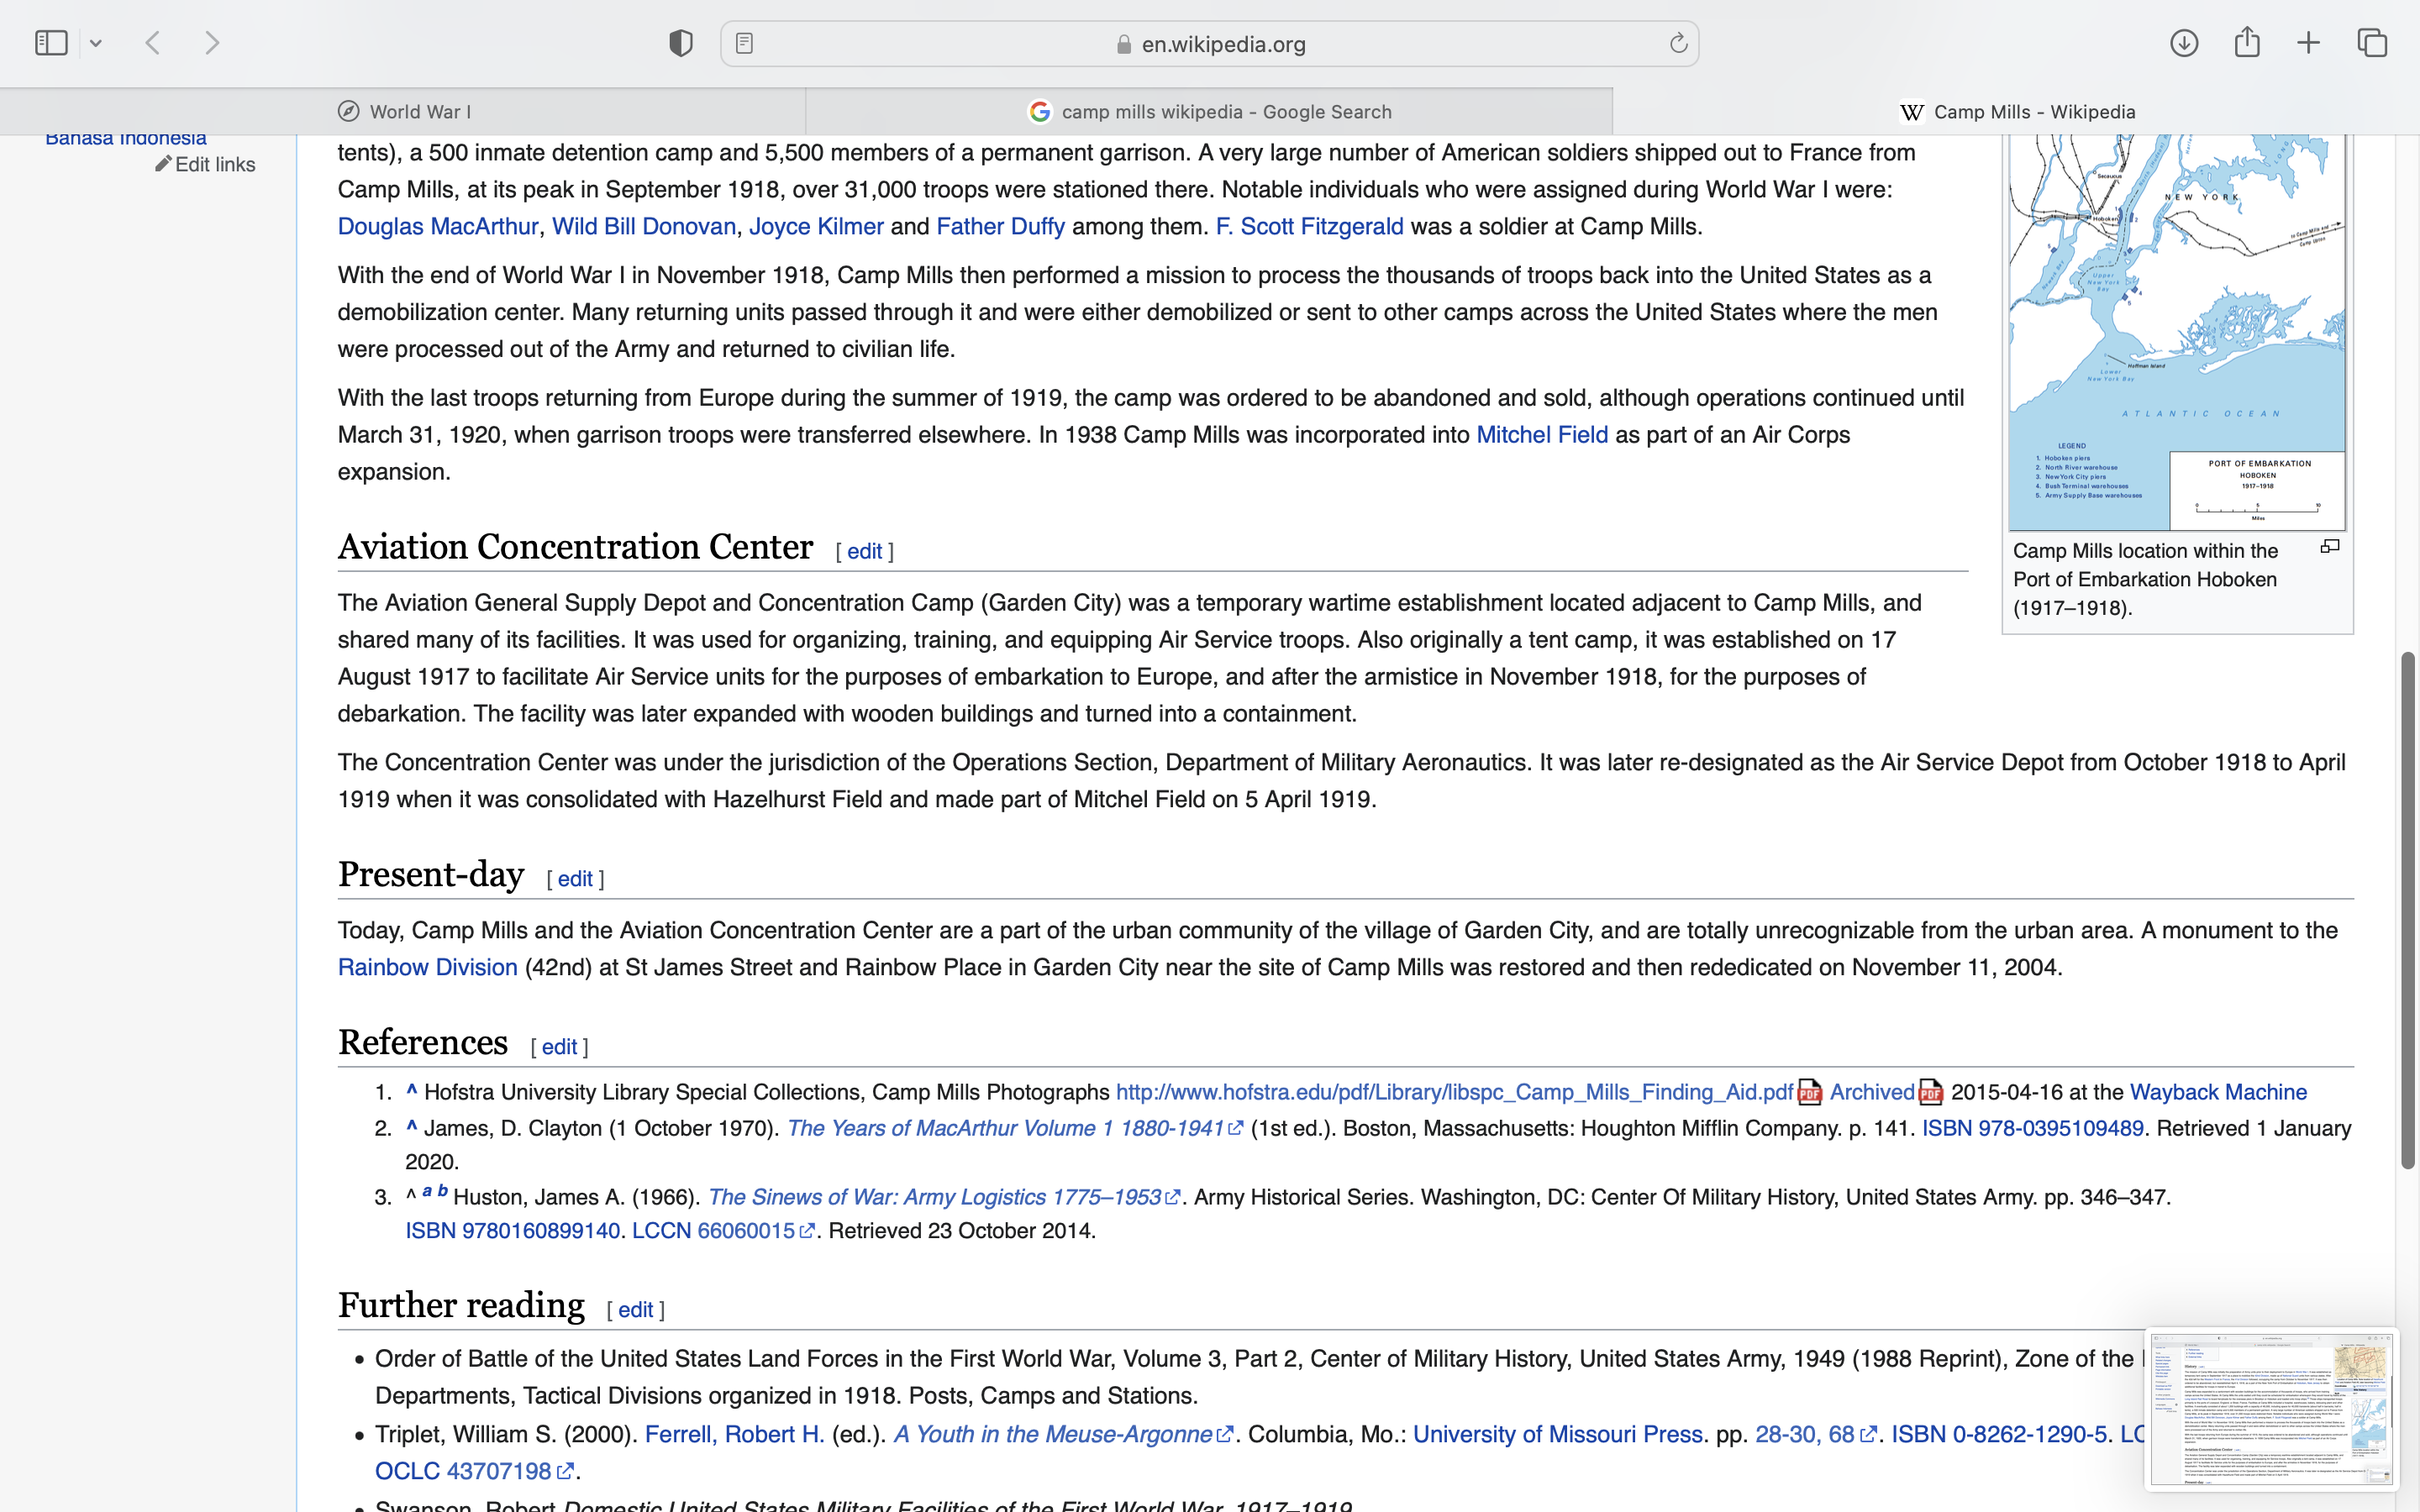Toggle Reader view icon in address bar
Screen dimensions: 2420x1512
[744, 43]
